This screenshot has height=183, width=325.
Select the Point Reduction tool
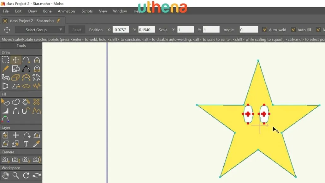pos(26,77)
